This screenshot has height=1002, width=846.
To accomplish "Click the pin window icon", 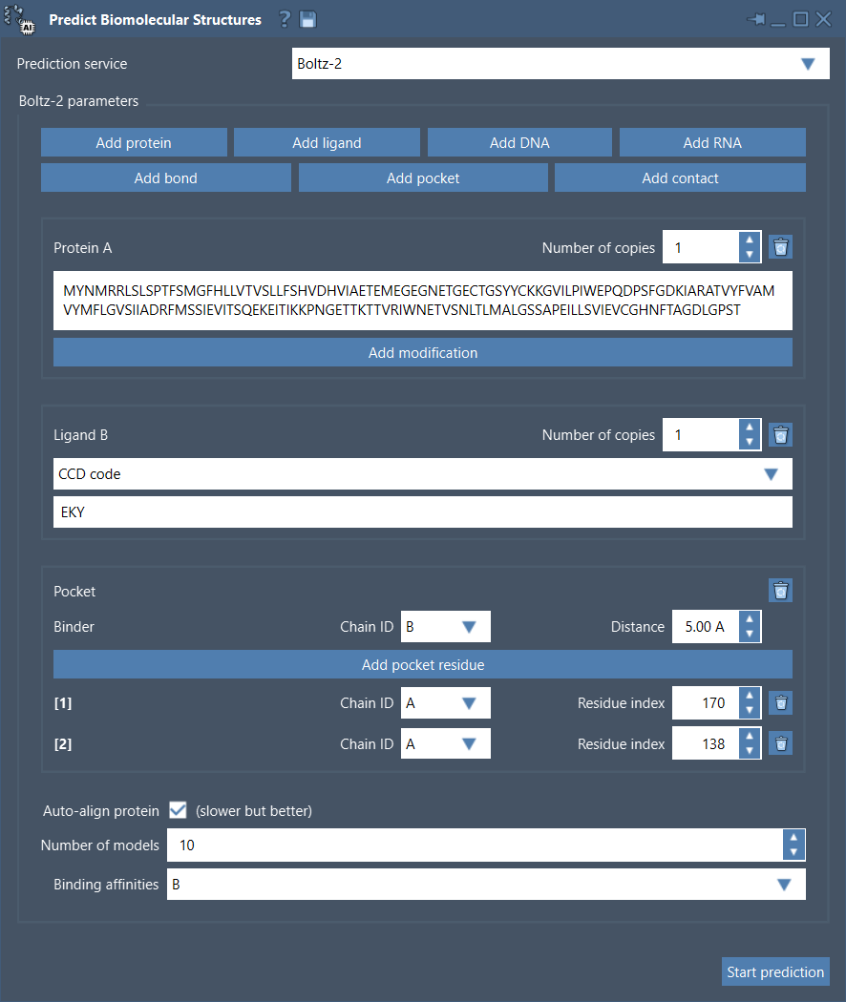I will pyautogui.click(x=756, y=19).
